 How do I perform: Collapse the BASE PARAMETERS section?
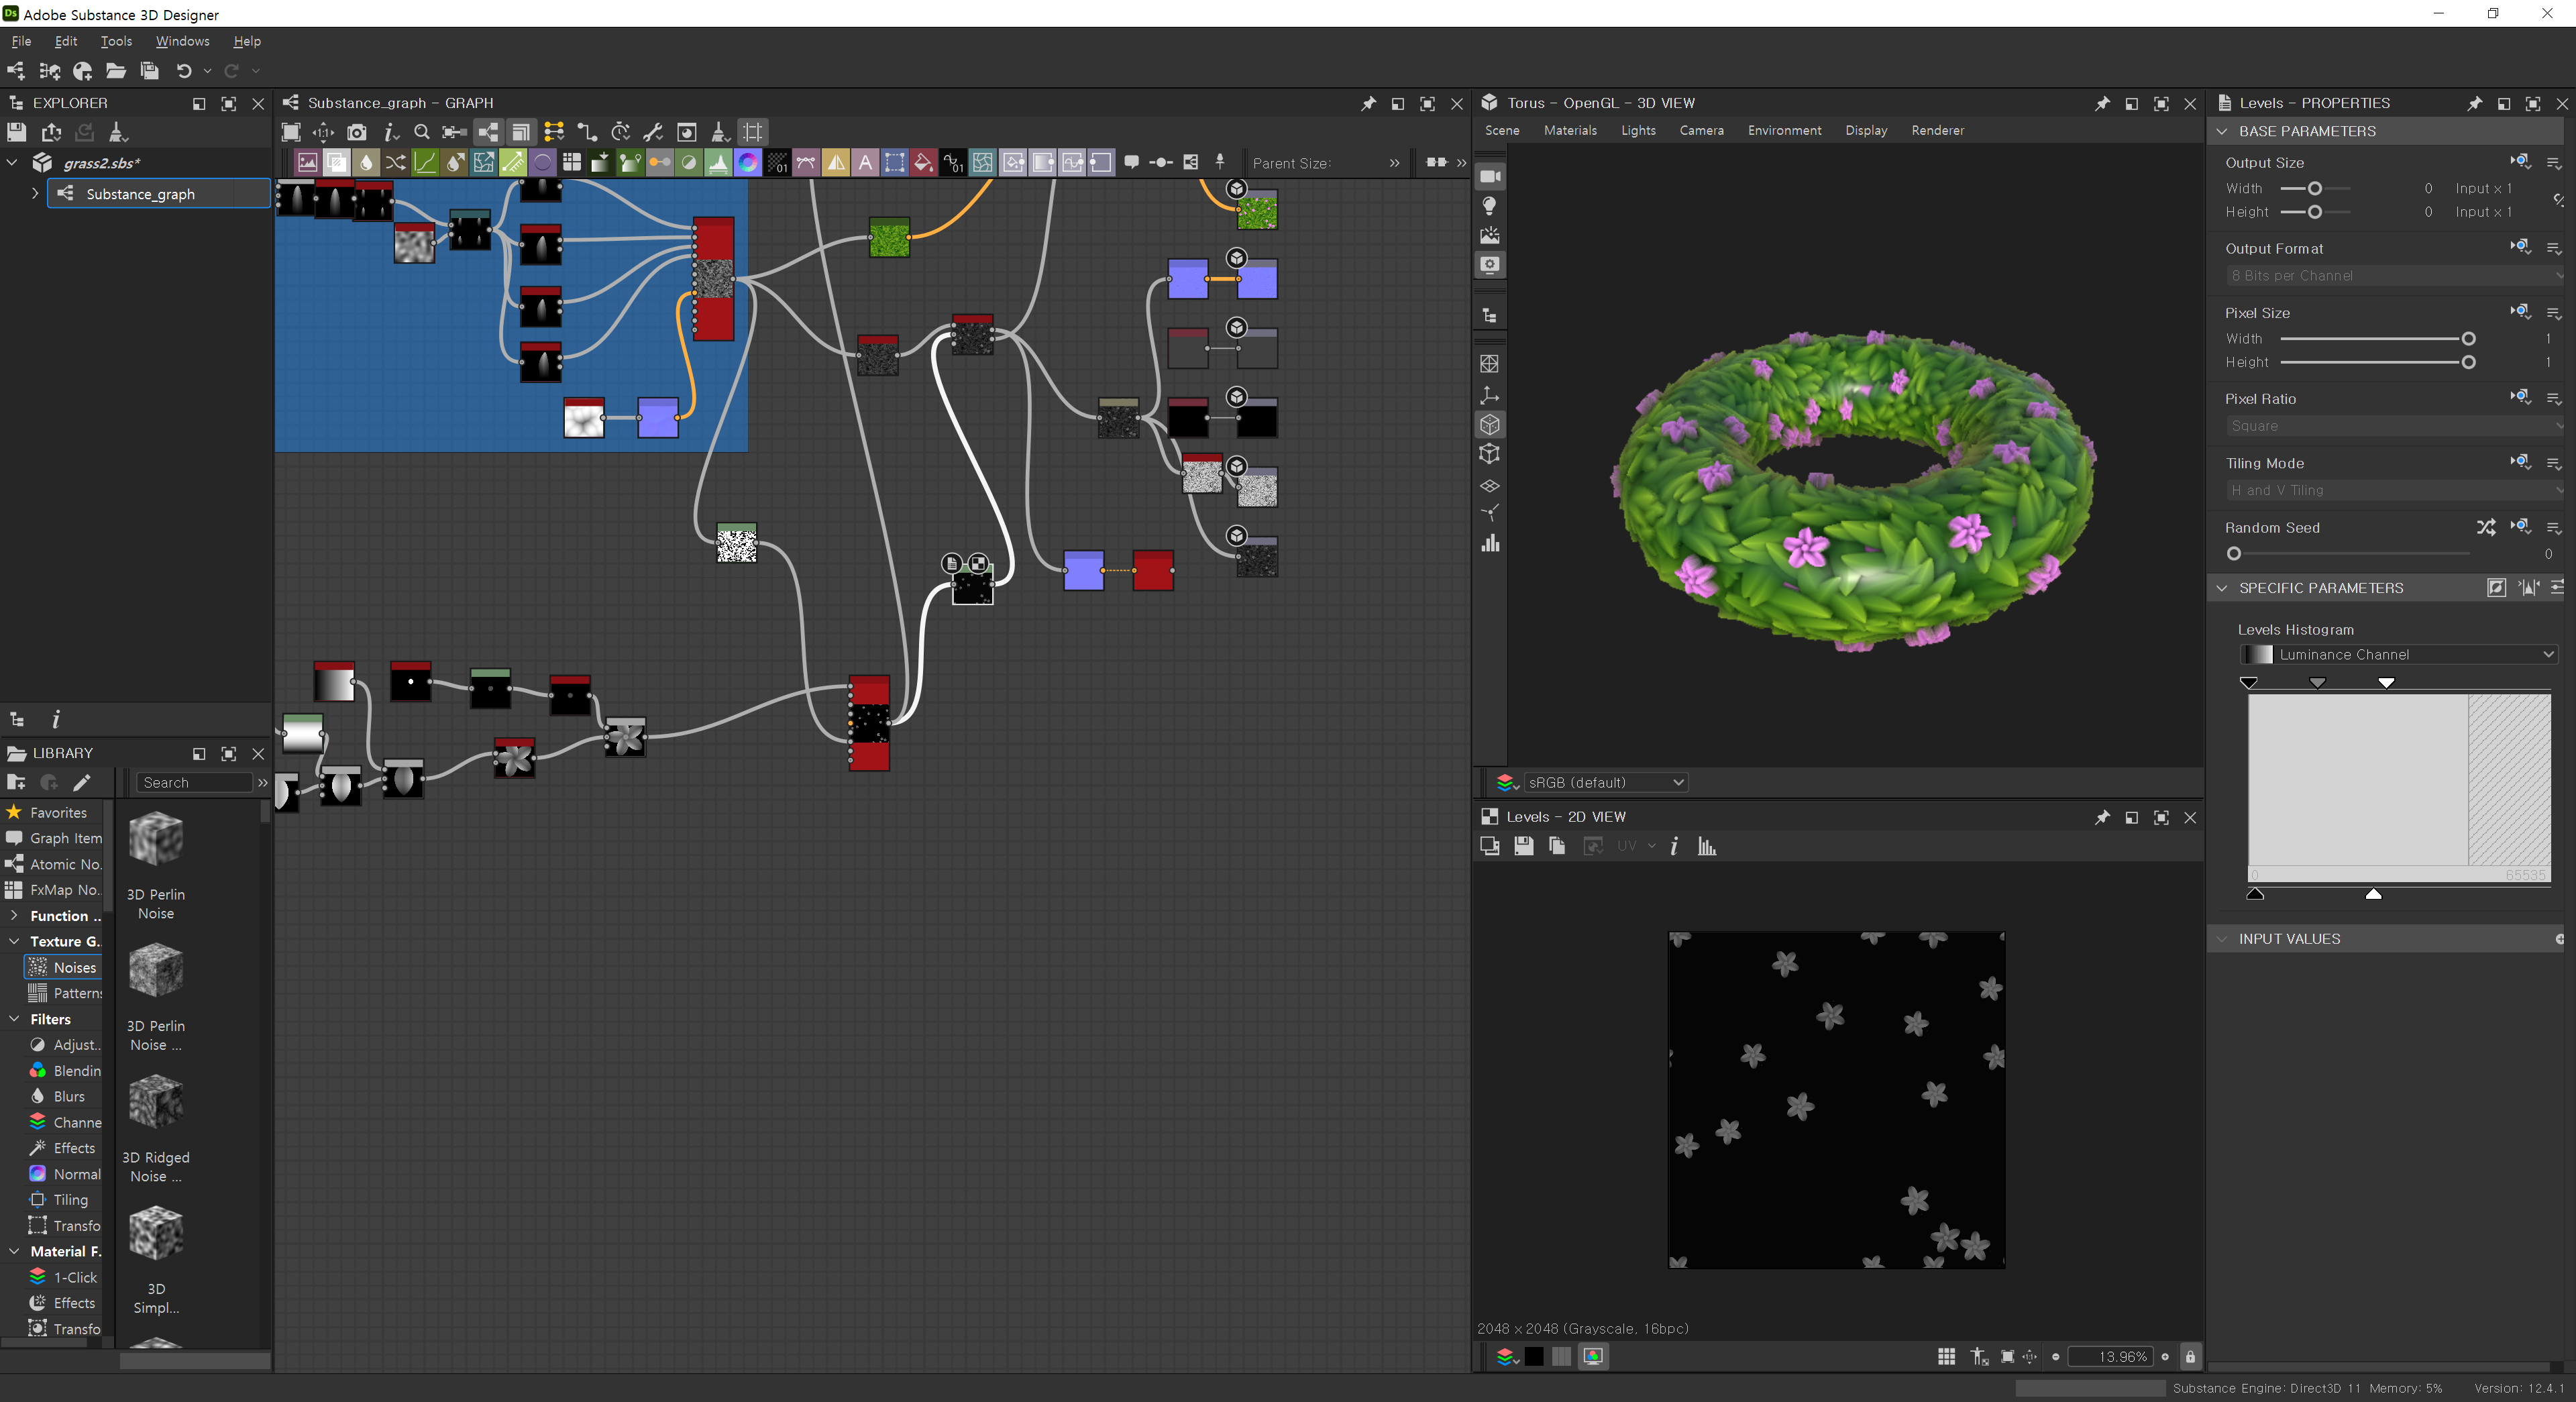point(2222,131)
